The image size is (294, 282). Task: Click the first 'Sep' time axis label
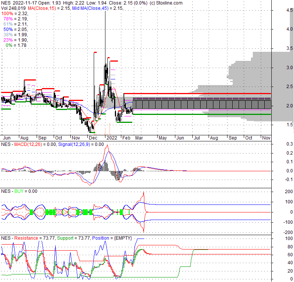[x=42, y=138]
